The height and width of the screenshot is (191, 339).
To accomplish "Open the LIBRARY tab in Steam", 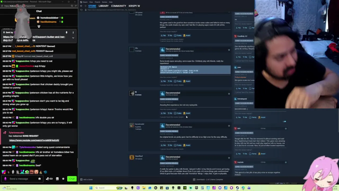I will point(104,6).
